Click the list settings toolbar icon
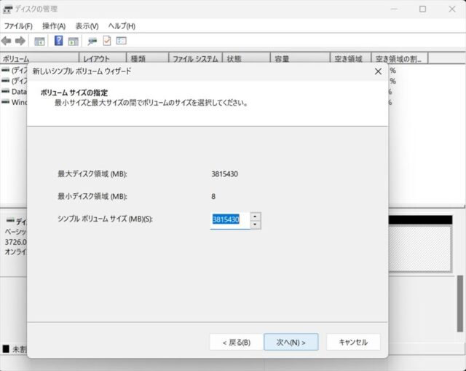Image resolution: width=466 pixels, height=371 pixels. pyautogui.click(x=122, y=41)
